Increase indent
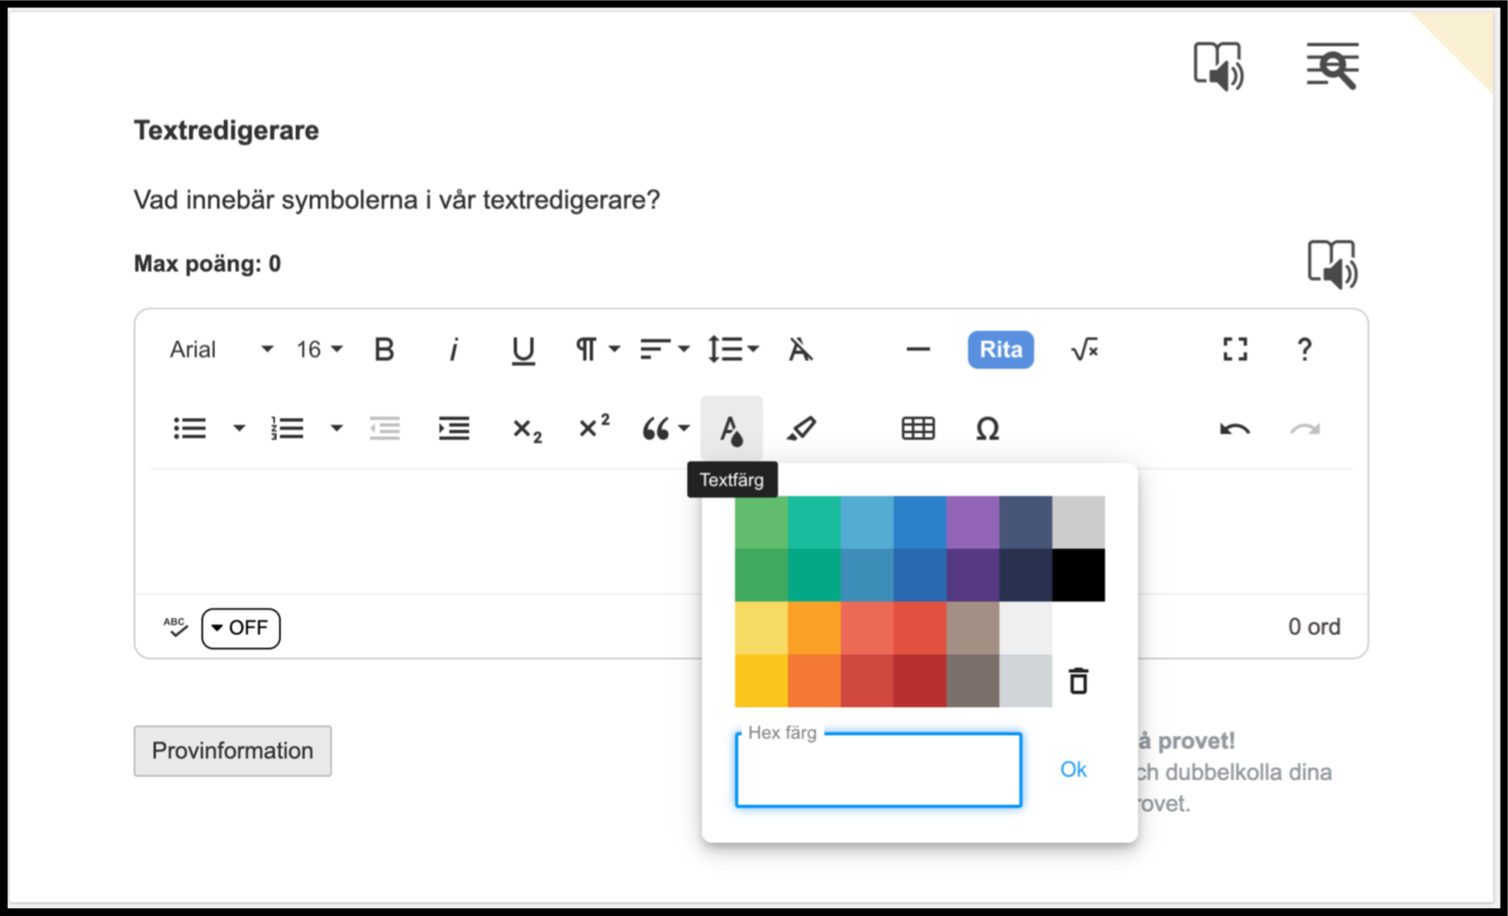Screen dimensions: 1508x916 click(454, 428)
